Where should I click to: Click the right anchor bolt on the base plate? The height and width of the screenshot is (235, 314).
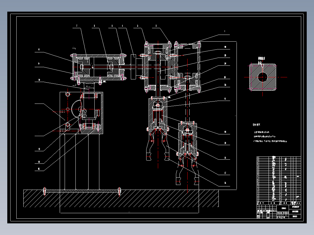(x=119, y=191)
